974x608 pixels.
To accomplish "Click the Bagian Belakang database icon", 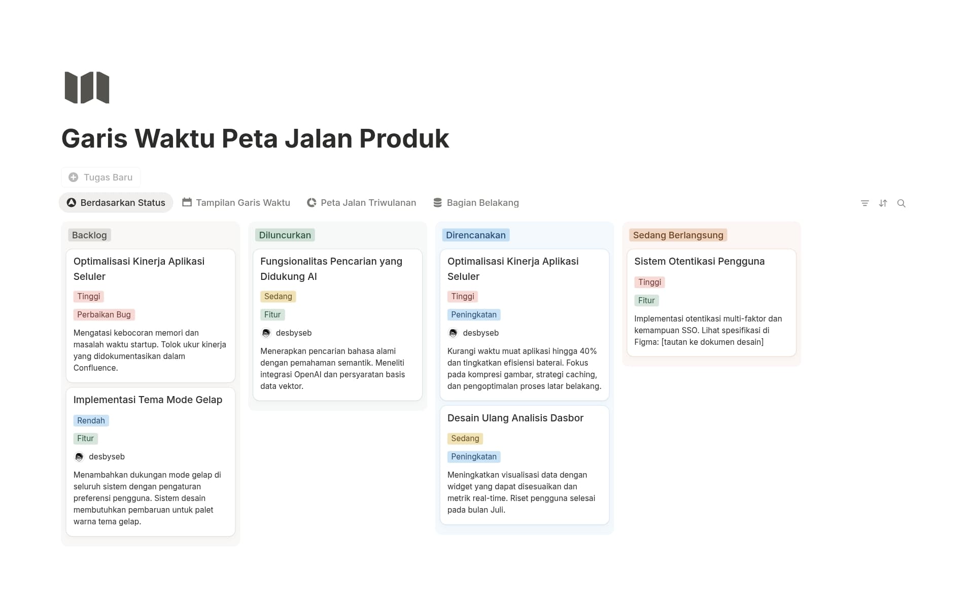I will 437,203.
